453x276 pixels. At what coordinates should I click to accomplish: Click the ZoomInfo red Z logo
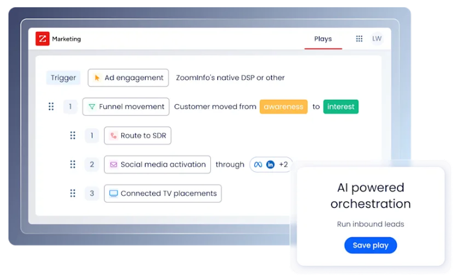coord(42,39)
